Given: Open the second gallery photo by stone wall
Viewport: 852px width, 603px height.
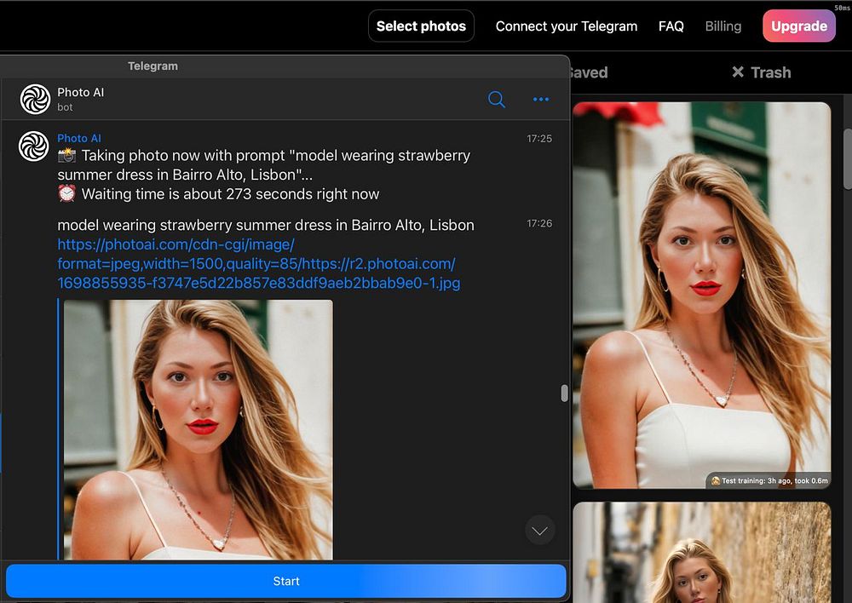Looking at the screenshot, I should point(701,552).
